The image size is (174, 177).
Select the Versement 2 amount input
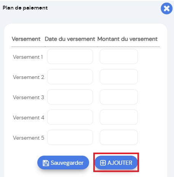pos(119,77)
